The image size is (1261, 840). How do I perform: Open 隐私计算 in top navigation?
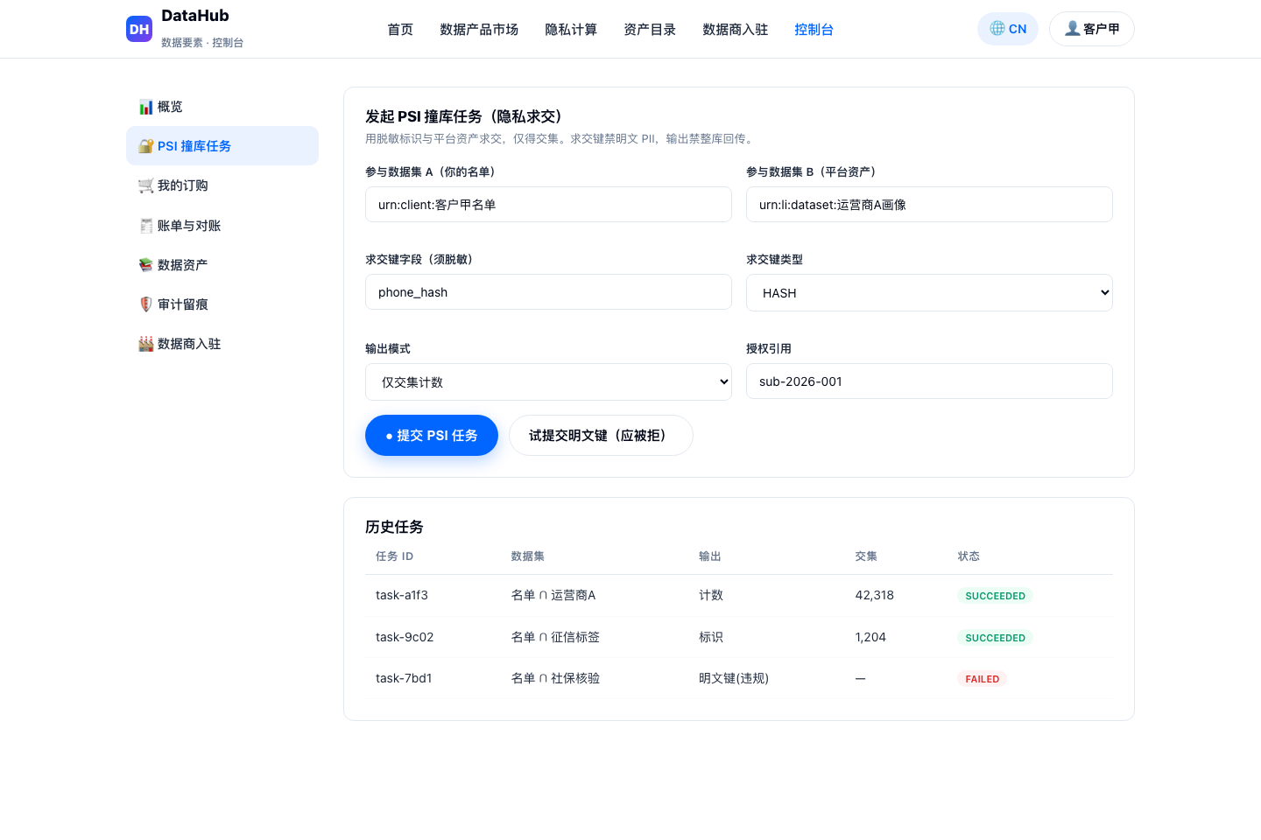coord(571,30)
